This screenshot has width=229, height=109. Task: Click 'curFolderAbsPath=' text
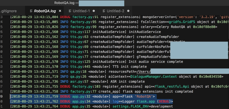click(154, 47)
